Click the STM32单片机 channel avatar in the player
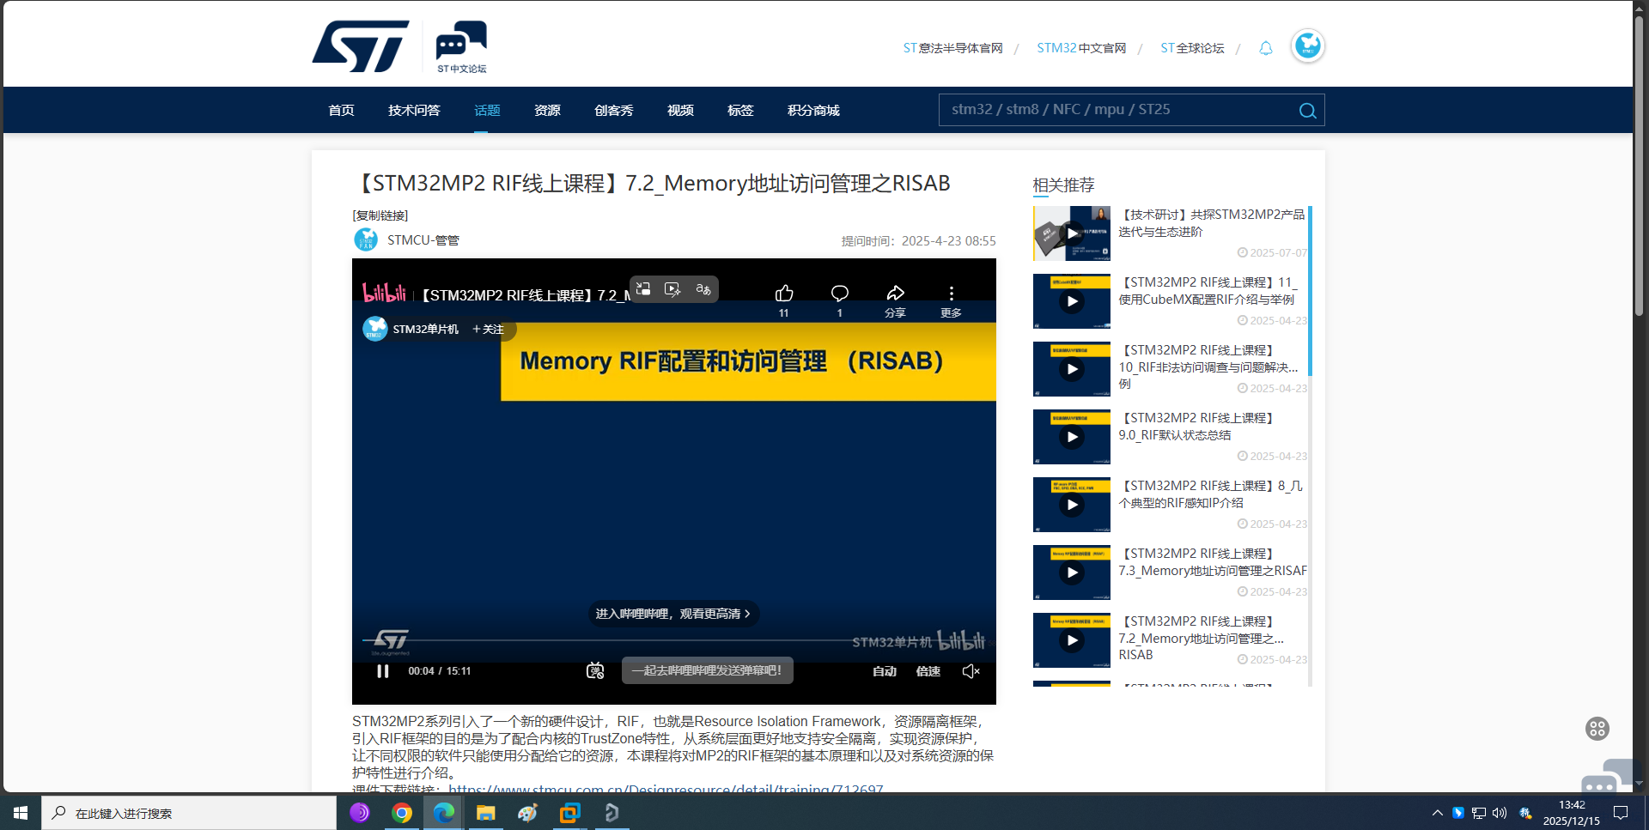 pos(375,329)
